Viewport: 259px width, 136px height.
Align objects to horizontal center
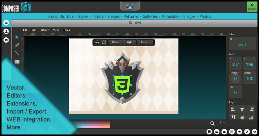click(x=242, y=109)
